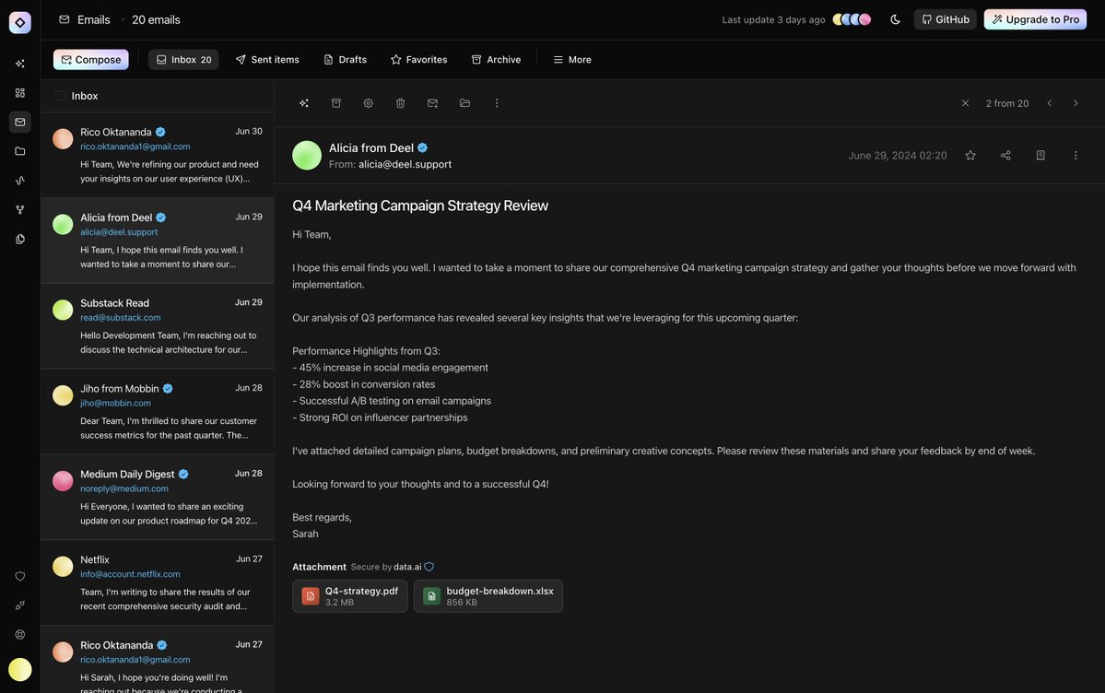The width and height of the screenshot is (1105, 693).
Task: Click alicia@deel.support sender address in header
Action: pos(405,164)
